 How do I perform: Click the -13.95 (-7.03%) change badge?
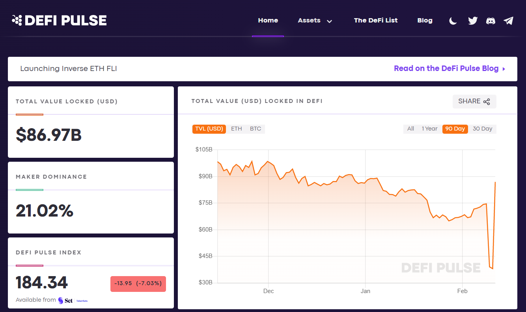[138, 284]
